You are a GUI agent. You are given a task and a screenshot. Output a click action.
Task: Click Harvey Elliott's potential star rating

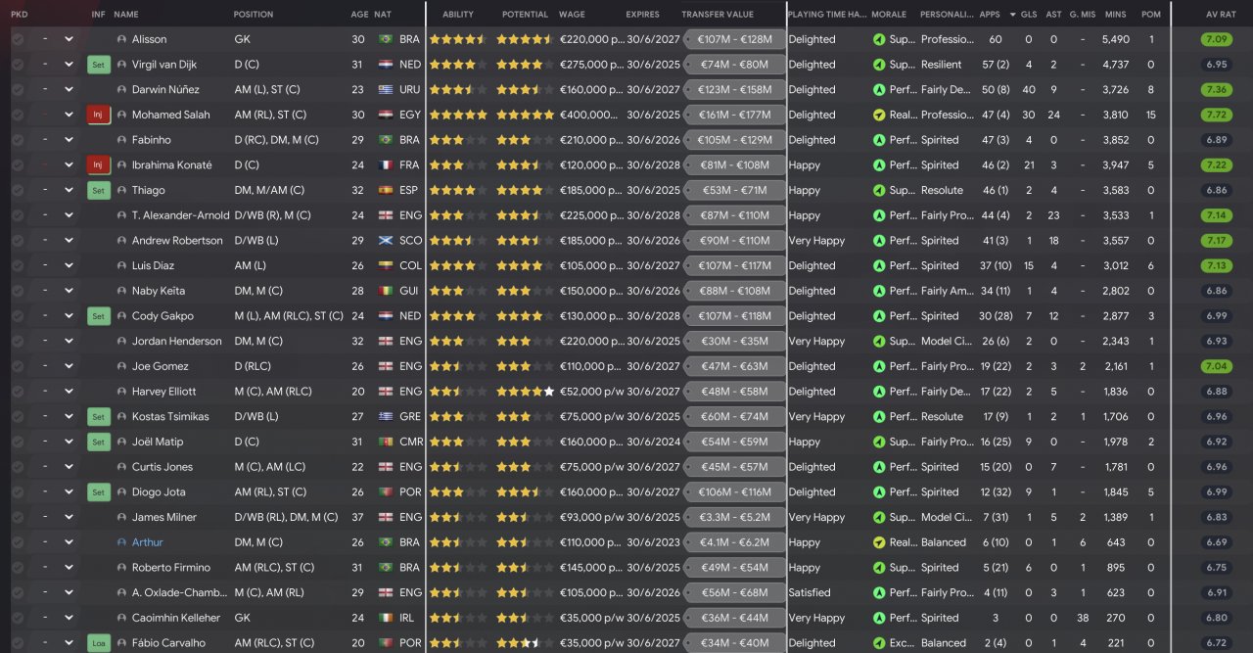coord(526,392)
